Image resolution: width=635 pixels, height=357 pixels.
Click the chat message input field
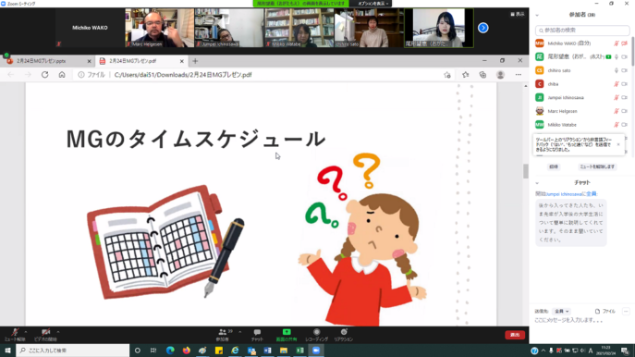[582, 321]
